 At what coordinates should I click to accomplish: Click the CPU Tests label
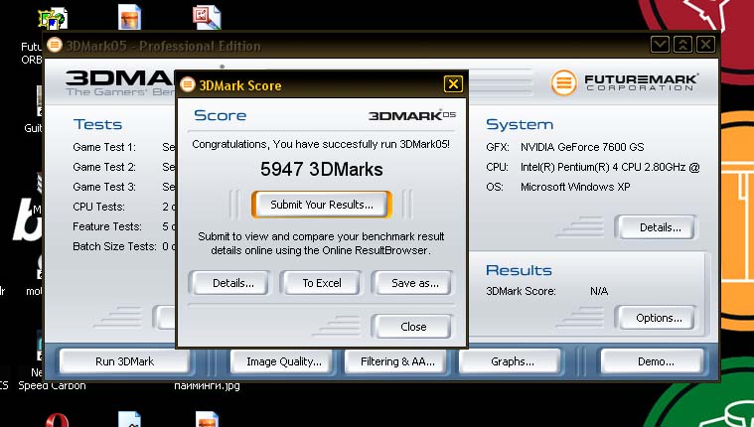[x=98, y=207]
